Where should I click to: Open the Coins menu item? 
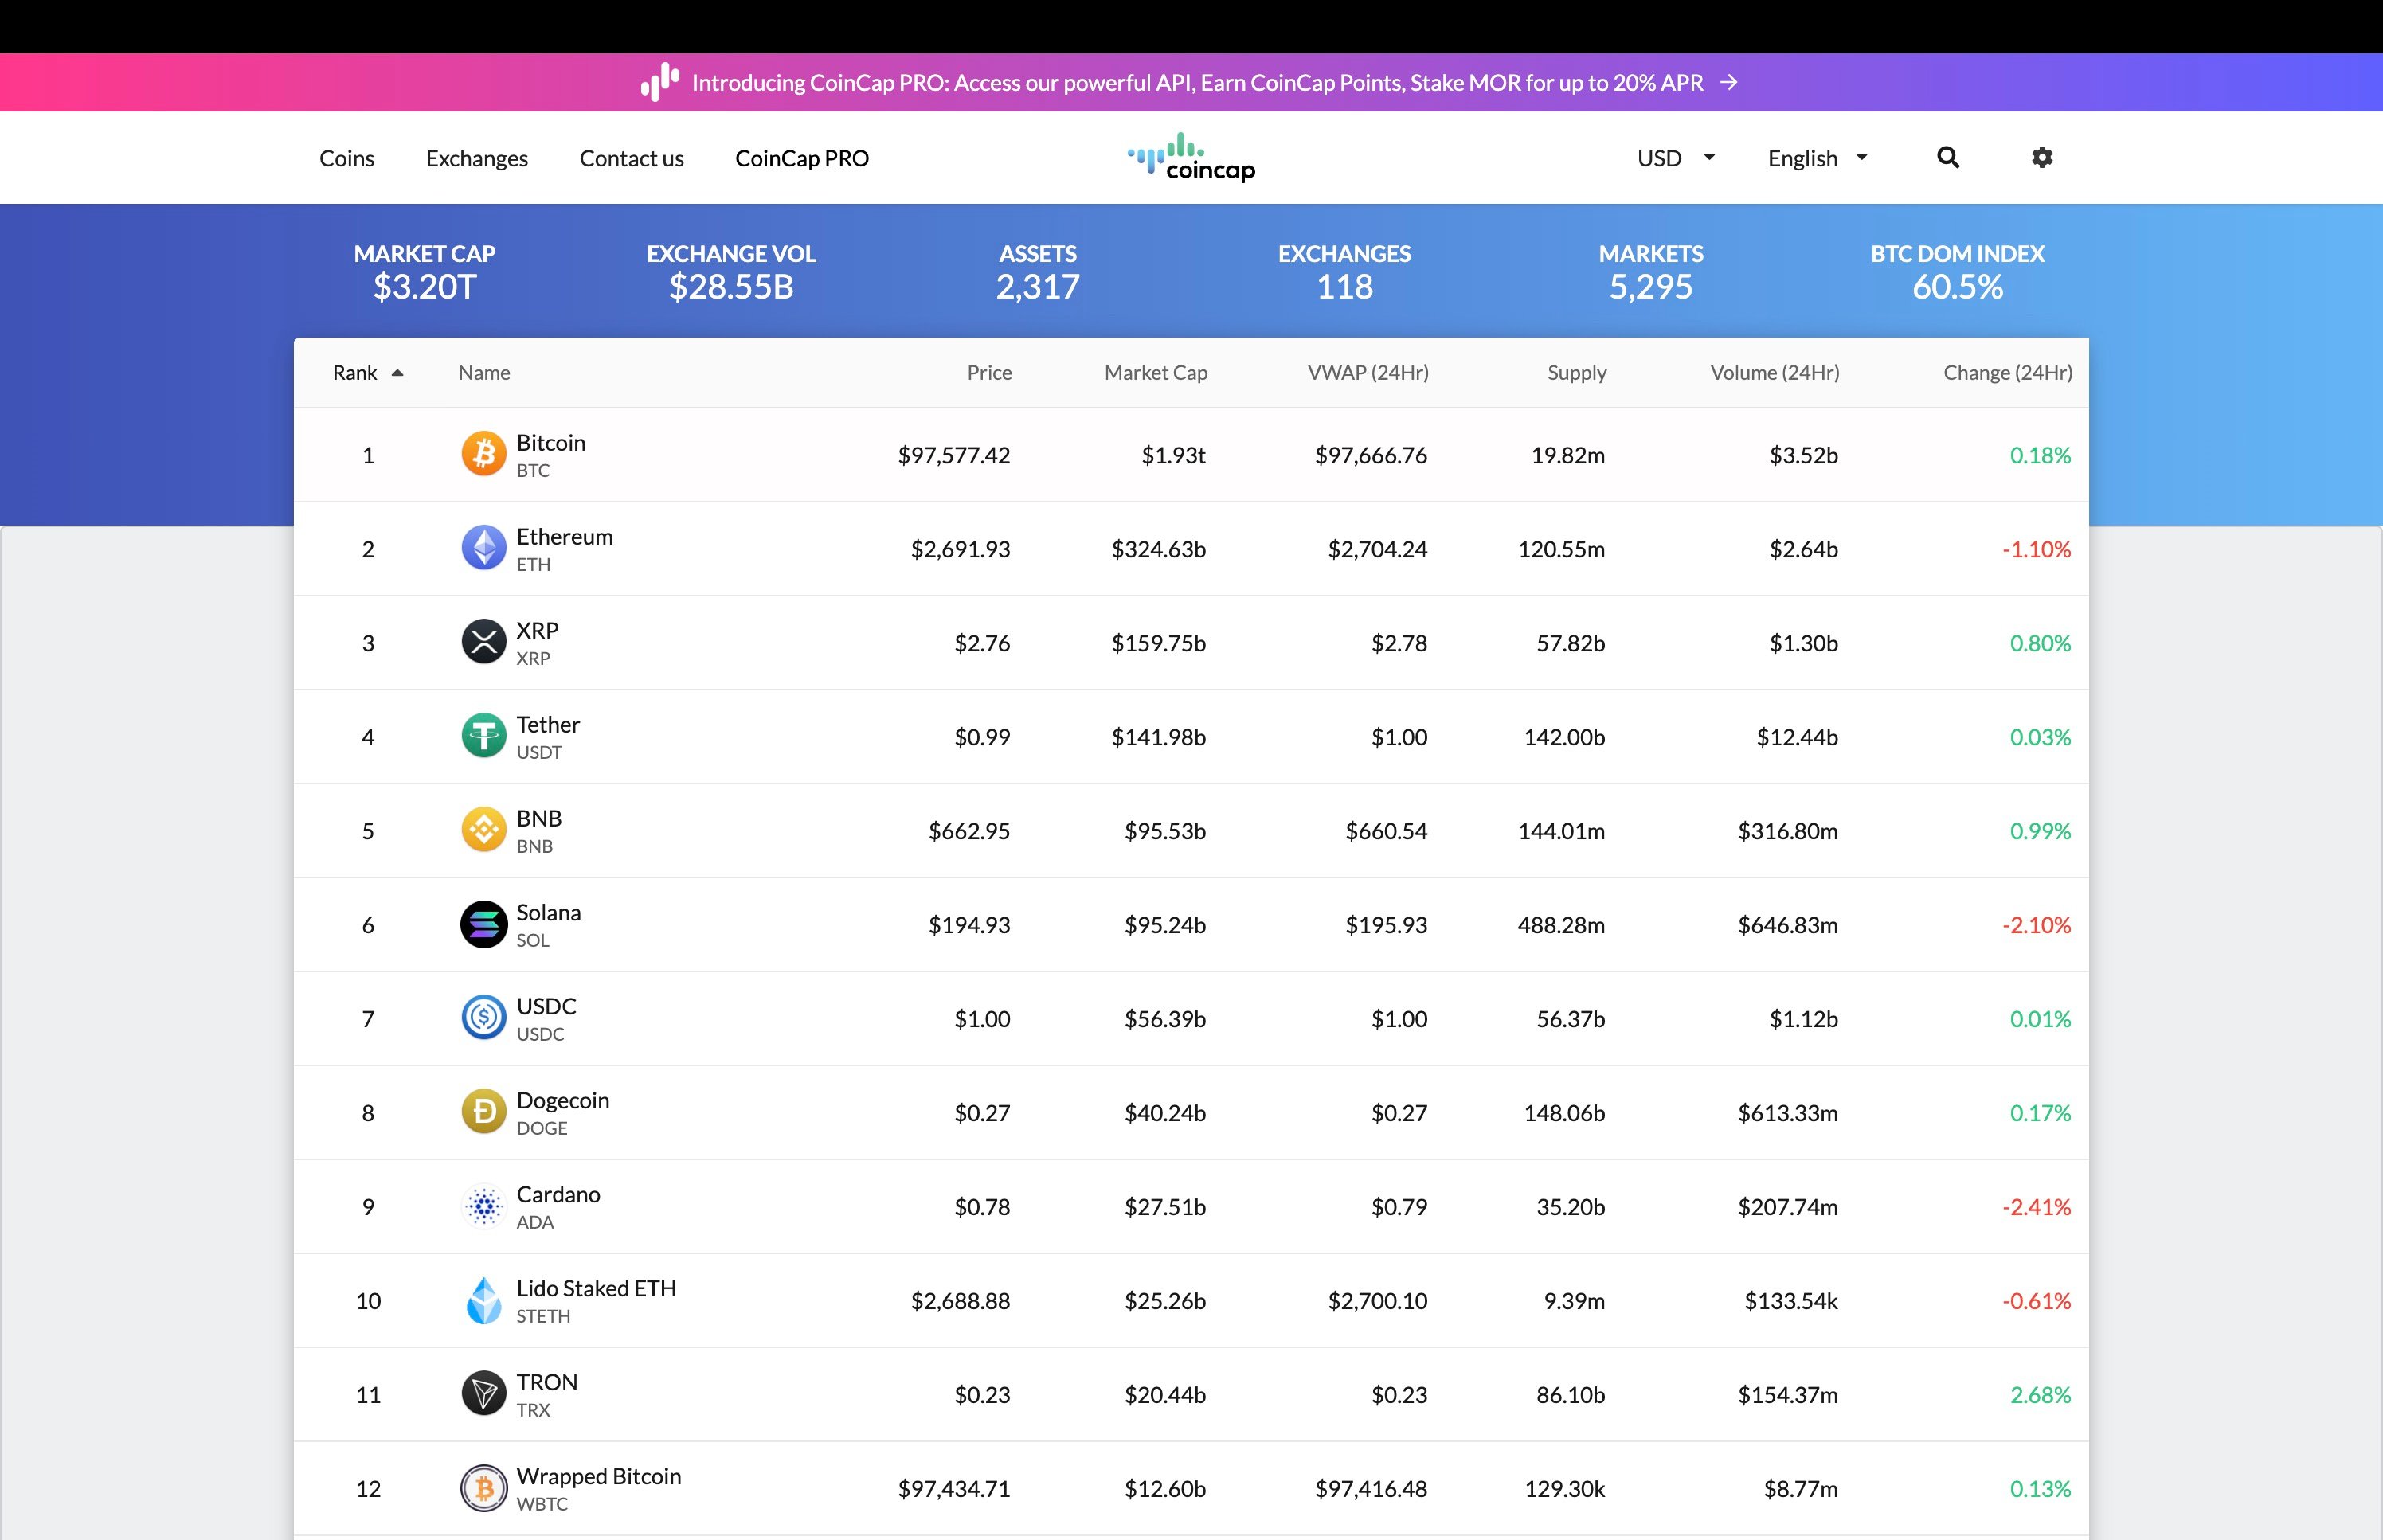point(347,158)
